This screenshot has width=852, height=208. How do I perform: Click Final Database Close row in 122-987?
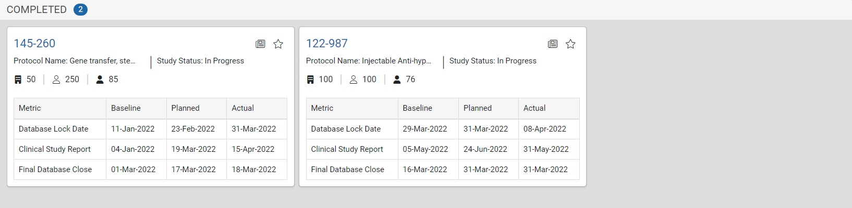(x=443, y=170)
